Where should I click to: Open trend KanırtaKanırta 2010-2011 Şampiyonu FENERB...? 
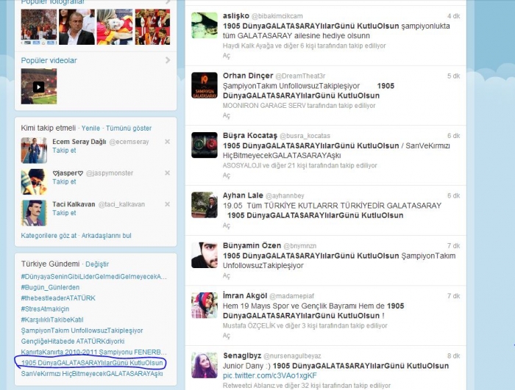[x=94, y=352]
